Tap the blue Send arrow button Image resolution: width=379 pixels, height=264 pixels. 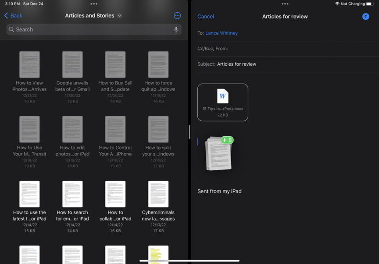pyautogui.click(x=365, y=17)
